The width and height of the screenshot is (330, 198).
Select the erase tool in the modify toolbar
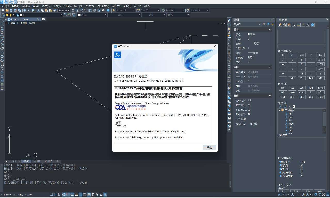229,21
